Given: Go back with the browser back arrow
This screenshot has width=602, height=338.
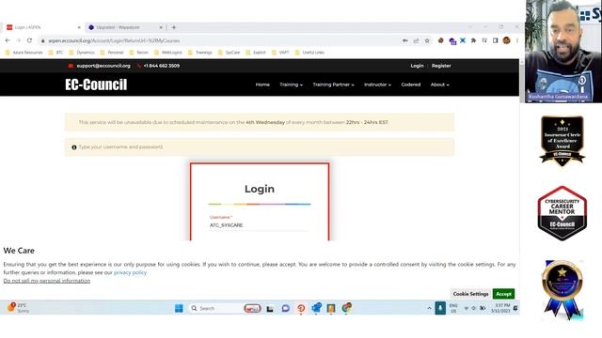Looking at the screenshot, I should 8,40.
